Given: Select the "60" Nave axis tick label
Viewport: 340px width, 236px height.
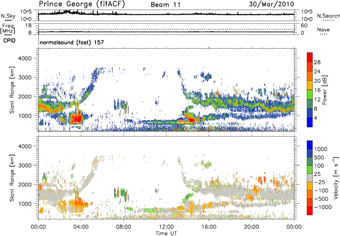Looking at the screenshot, I should tap(304, 26).
